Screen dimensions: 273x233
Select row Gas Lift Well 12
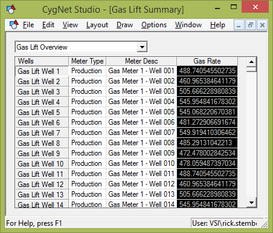[x=42, y=185]
